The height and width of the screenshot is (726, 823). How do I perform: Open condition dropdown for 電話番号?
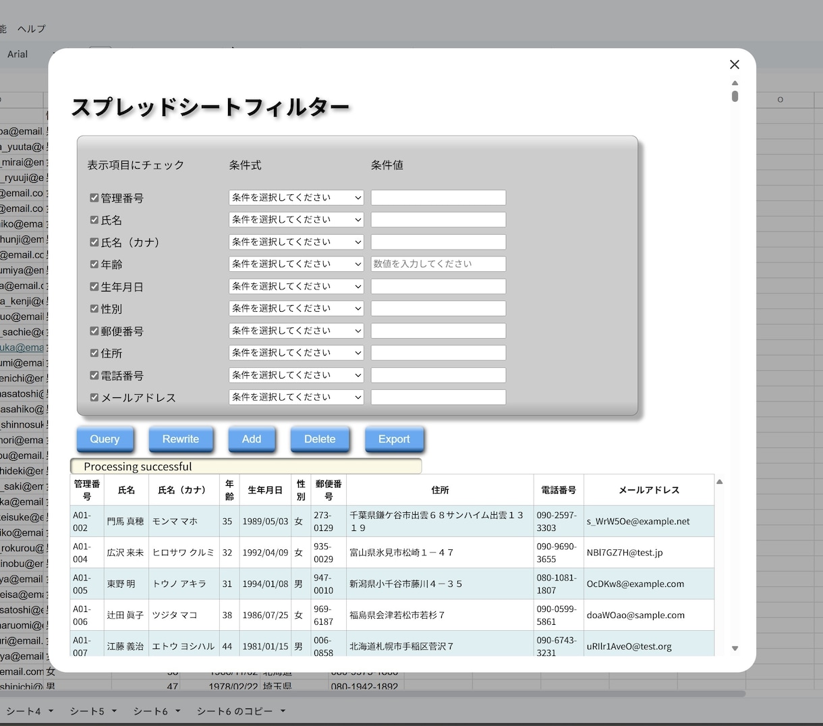296,375
